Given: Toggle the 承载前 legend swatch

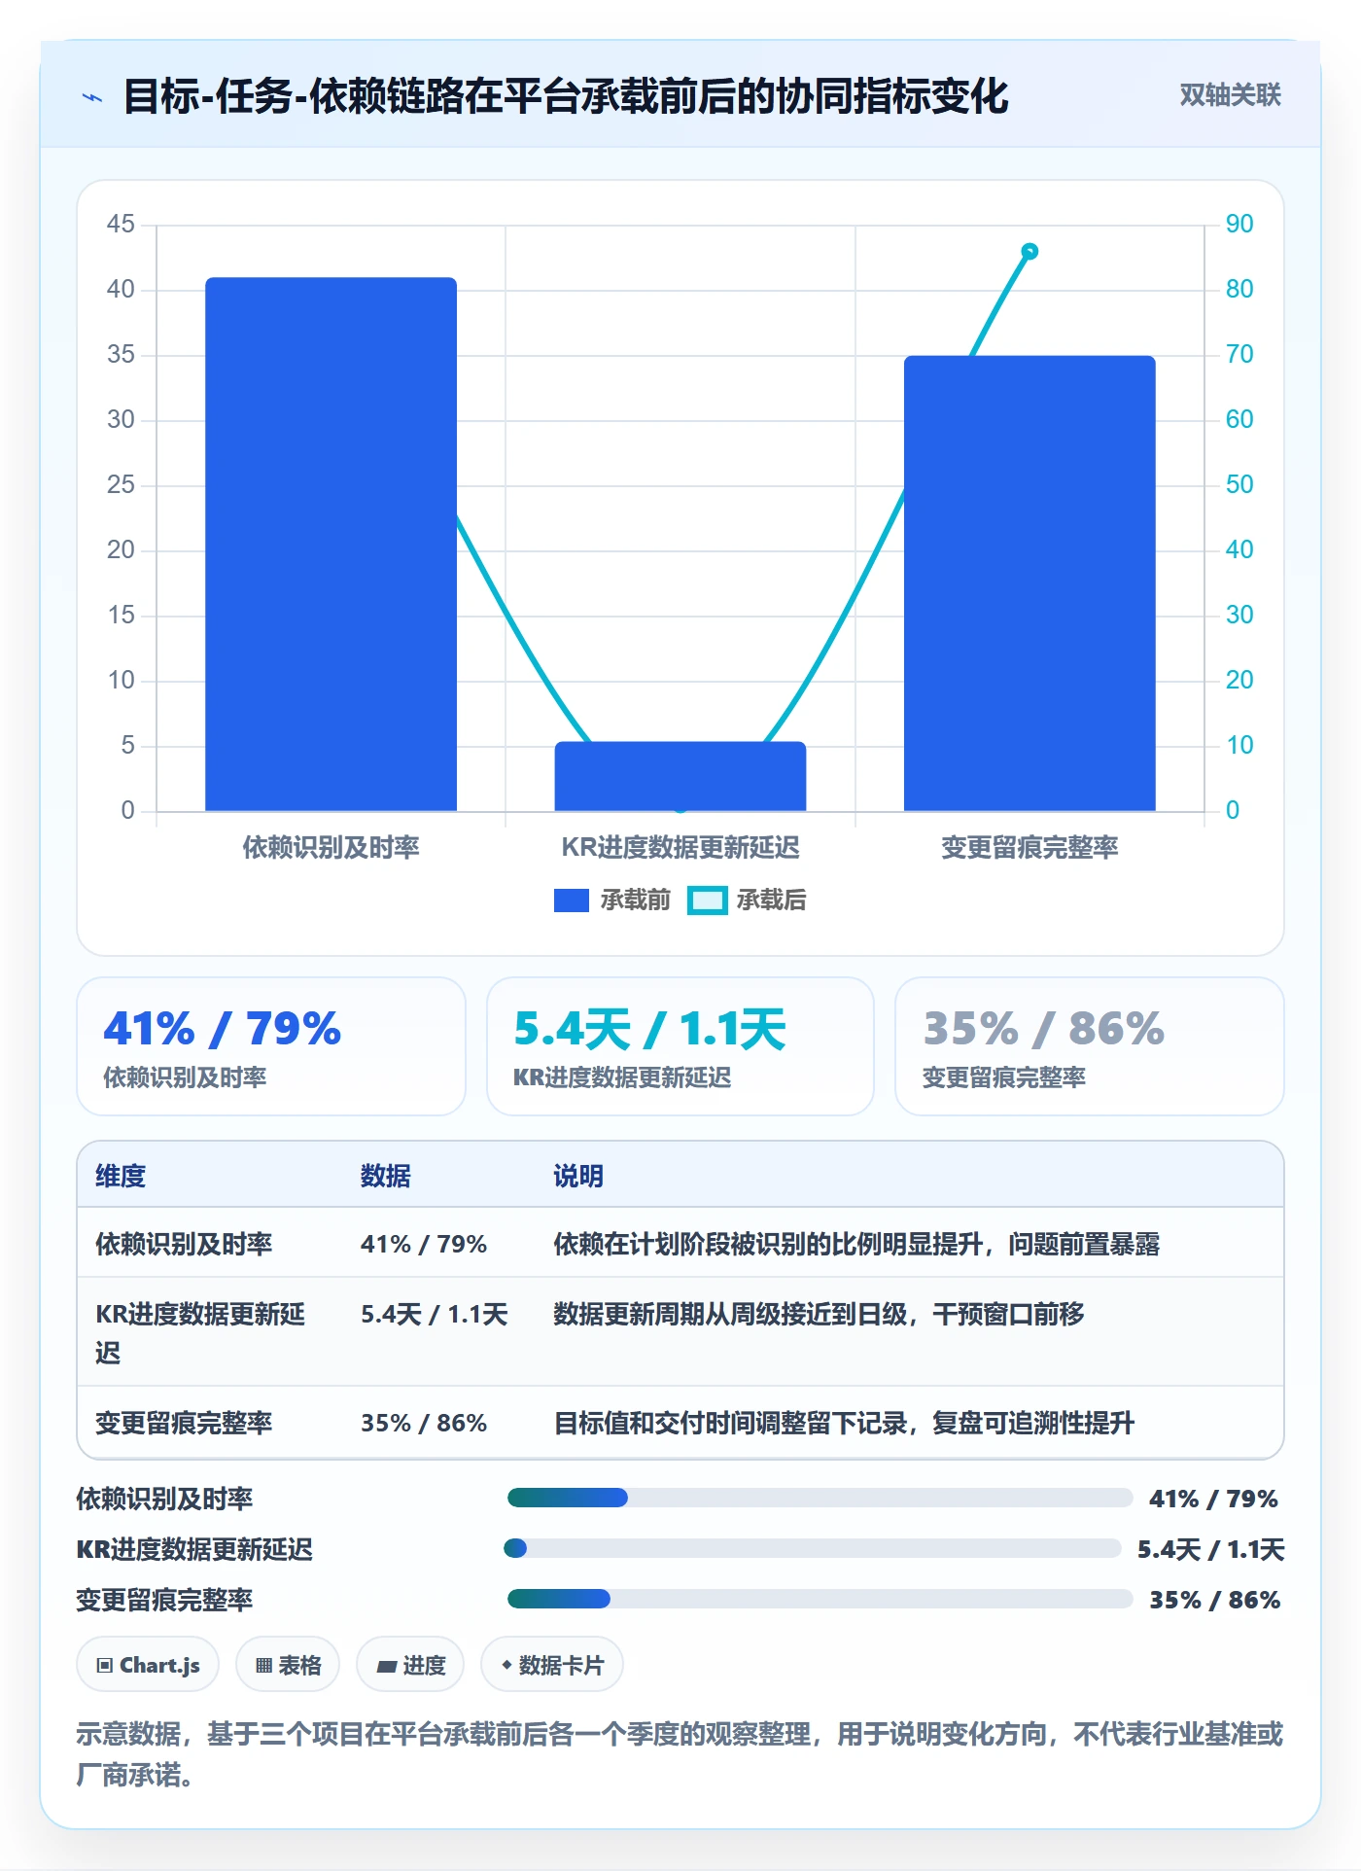Looking at the screenshot, I should pos(572,900).
